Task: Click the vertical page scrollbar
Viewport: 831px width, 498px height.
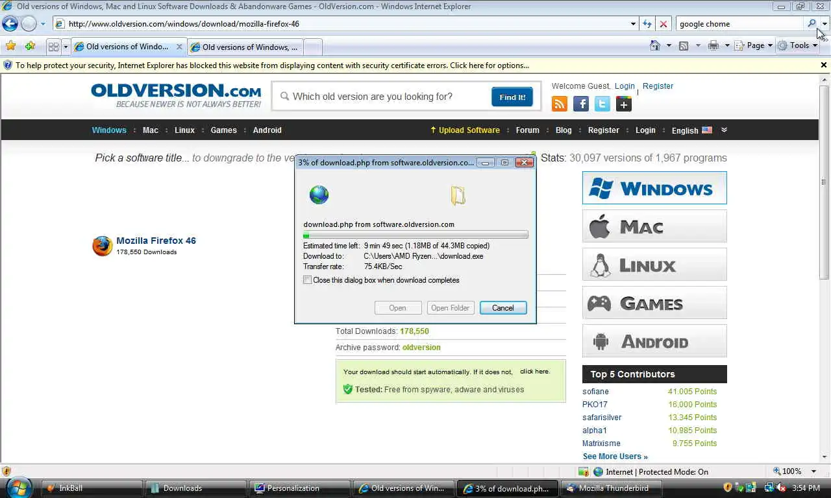Action: (825, 267)
